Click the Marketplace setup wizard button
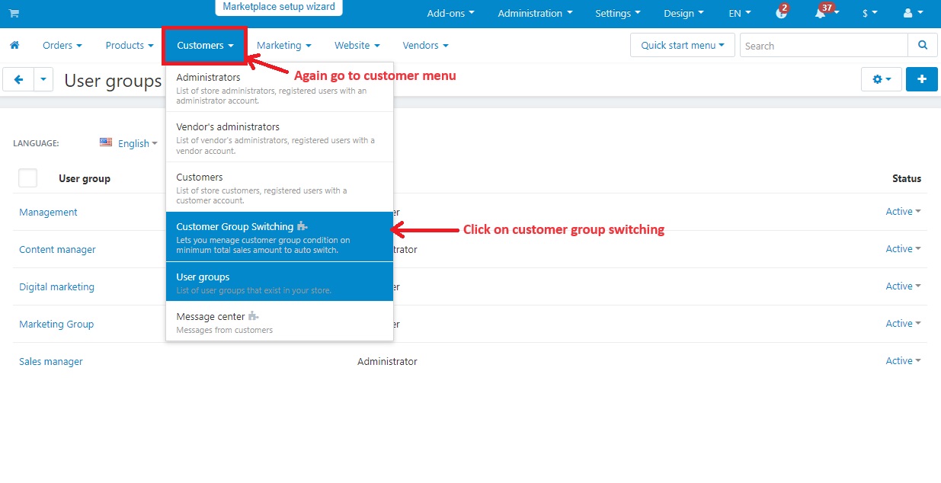Viewport: 941px width, 483px height. (x=279, y=8)
